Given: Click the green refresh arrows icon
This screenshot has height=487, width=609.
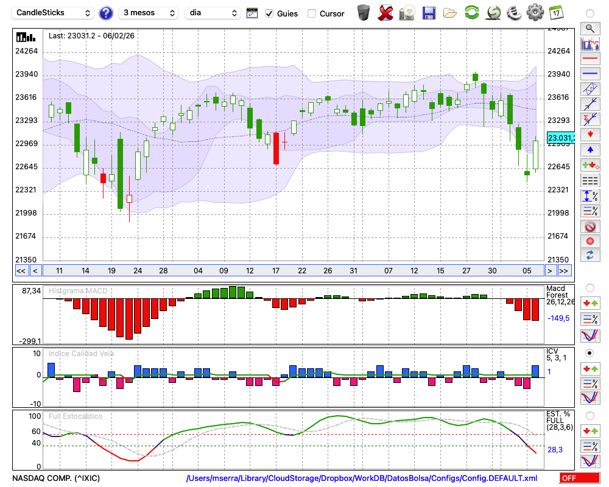Looking at the screenshot, I should coord(471,12).
